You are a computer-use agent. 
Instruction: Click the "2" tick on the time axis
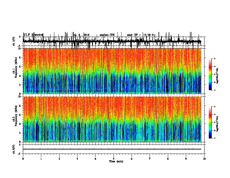[x=59, y=159]
